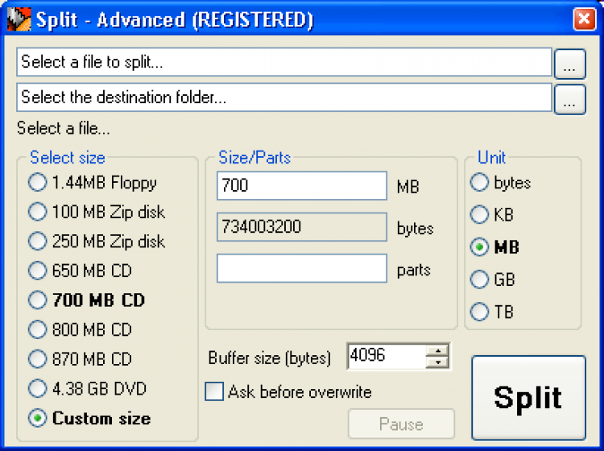Screen dimensions: 604x451
Task: Click the 'Select a file...' status text
Action: pos(63,128)
